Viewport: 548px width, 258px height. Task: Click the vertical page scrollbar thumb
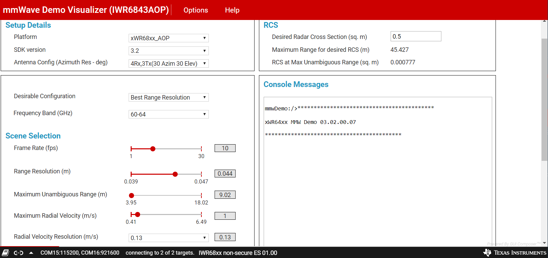(x=545, y=100)
